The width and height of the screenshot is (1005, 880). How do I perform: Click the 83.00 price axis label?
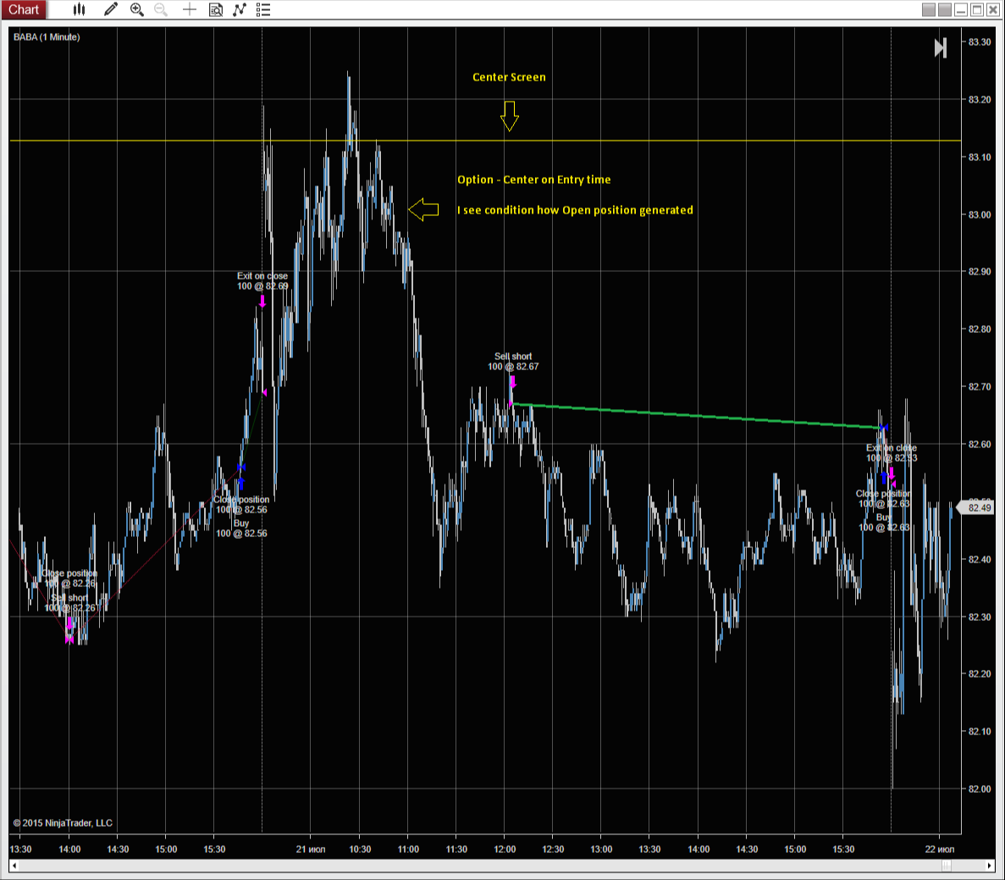pos(979,214)
